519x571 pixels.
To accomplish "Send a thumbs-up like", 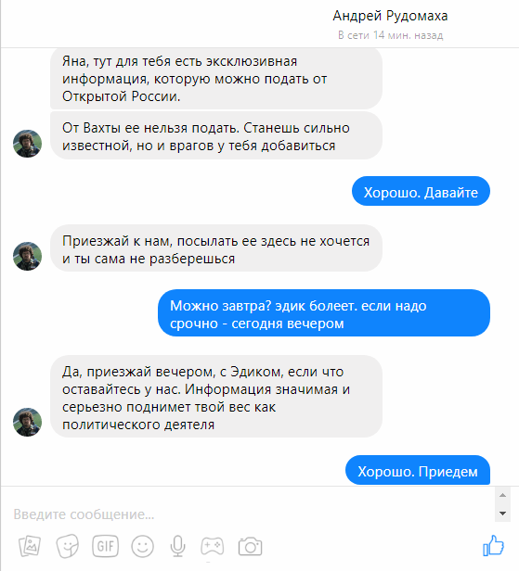I will tap(494, 545).
